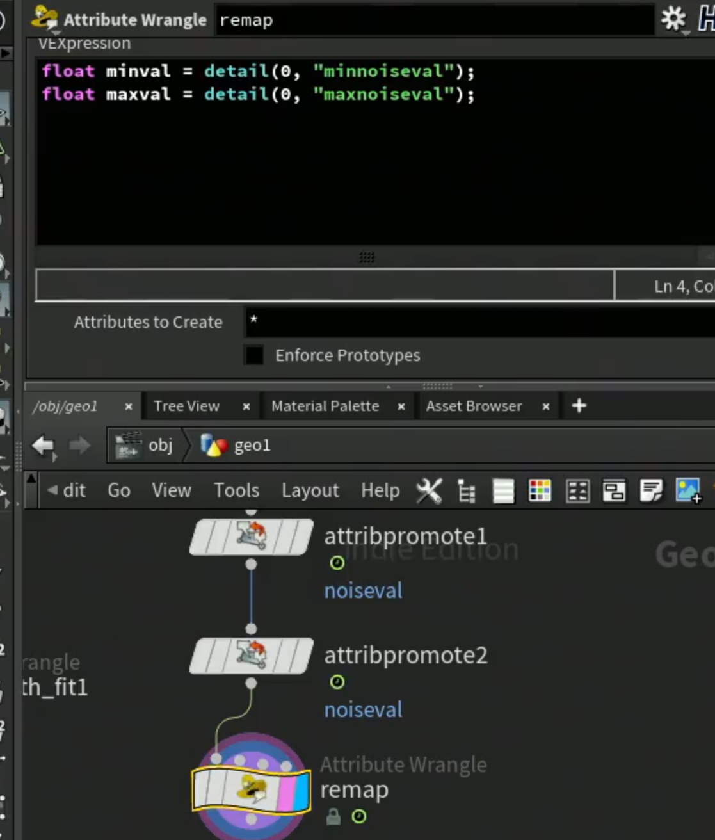
Task: Add a new pane tab with plus
Action: [579, 406]
